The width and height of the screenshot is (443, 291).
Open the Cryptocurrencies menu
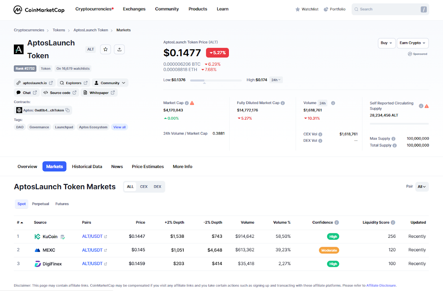(x=94, y=9)
